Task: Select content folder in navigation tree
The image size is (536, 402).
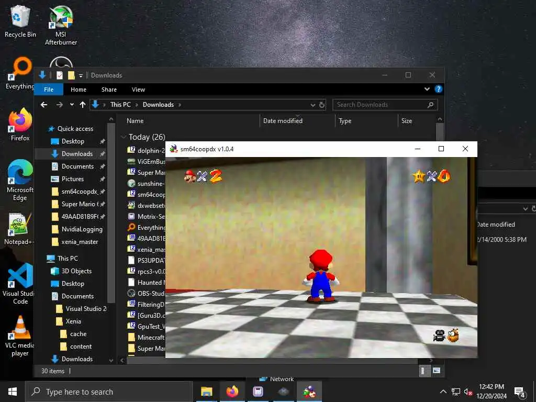Action: 81,347
